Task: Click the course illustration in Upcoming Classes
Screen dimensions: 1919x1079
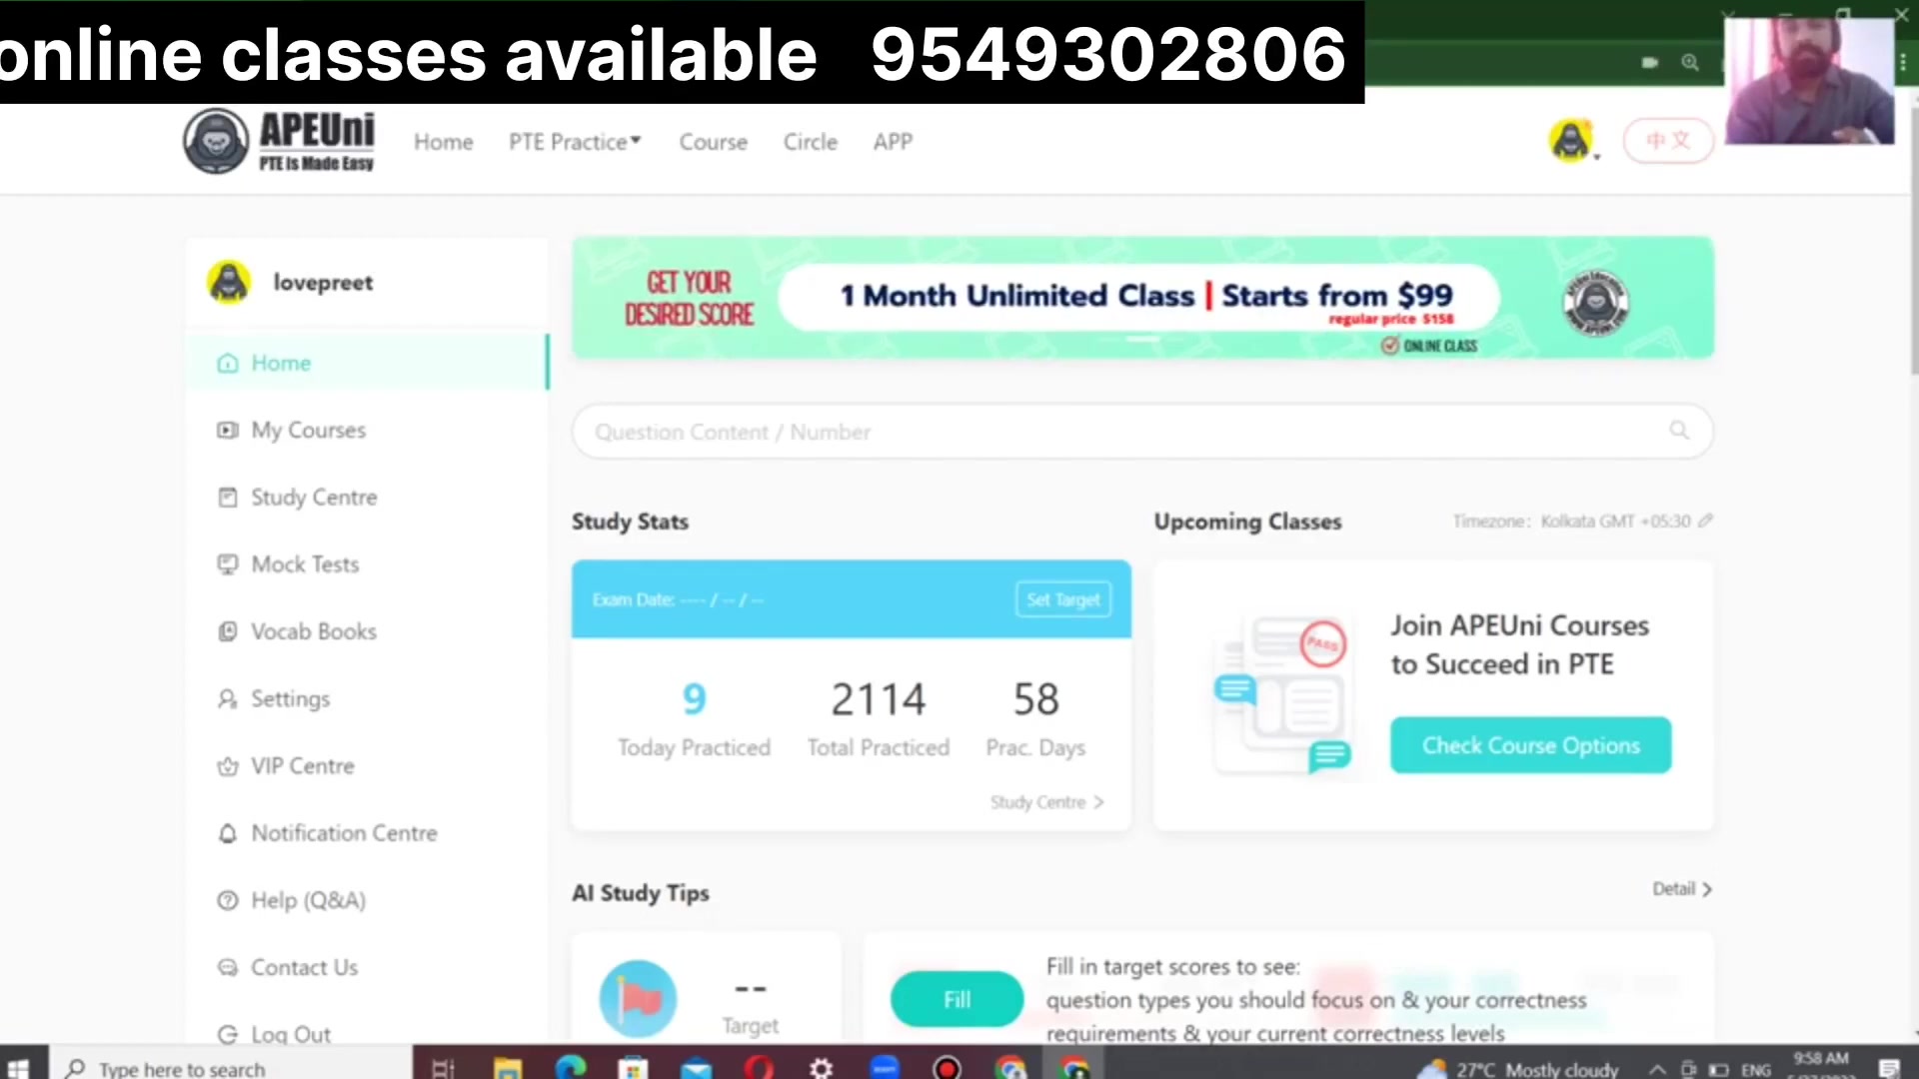Action: (1281, 695)
